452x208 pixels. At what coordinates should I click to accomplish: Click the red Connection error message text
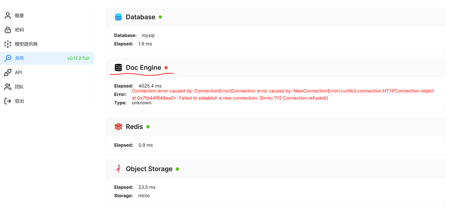coord(282,94)
